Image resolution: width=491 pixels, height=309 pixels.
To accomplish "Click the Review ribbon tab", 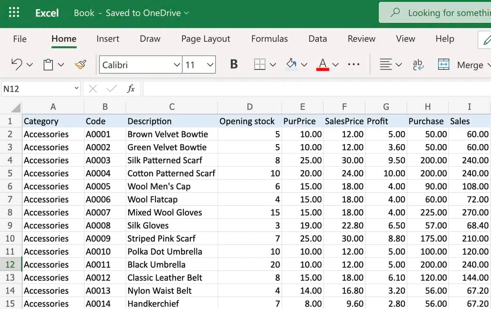I will pos(361,38).
